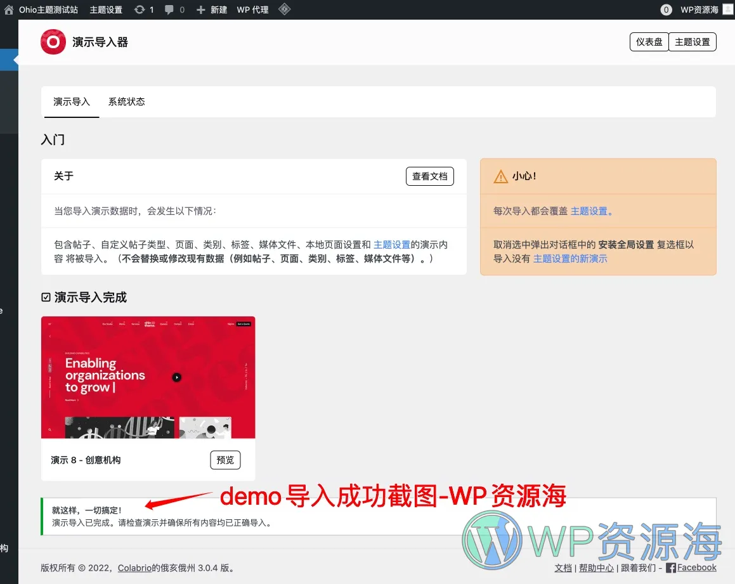735x584 pixels.
Task: Click the diamond-shaped icon in admin bar
Action: coord(285,9)
